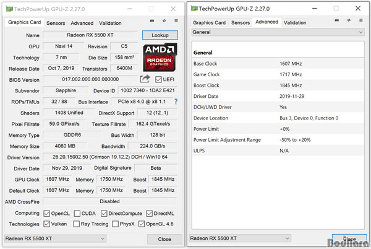The height and width of the screenshot is (249, 371).
Task: Click the Memory Type GDDR6 field
Action: 72,135
